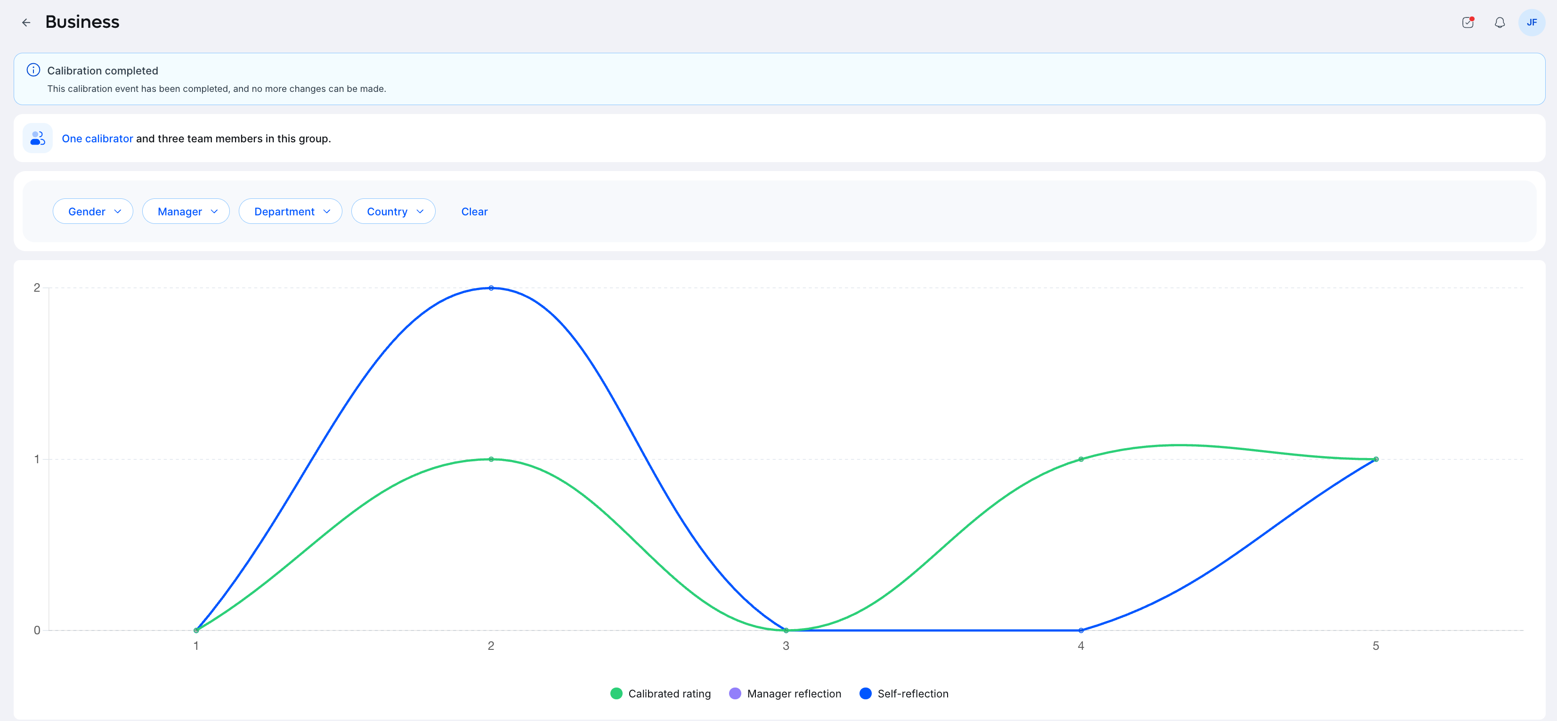1557x721 pixels.
Task: Open the tasks checklist icon with red dot
Action: click(1468, 22)
